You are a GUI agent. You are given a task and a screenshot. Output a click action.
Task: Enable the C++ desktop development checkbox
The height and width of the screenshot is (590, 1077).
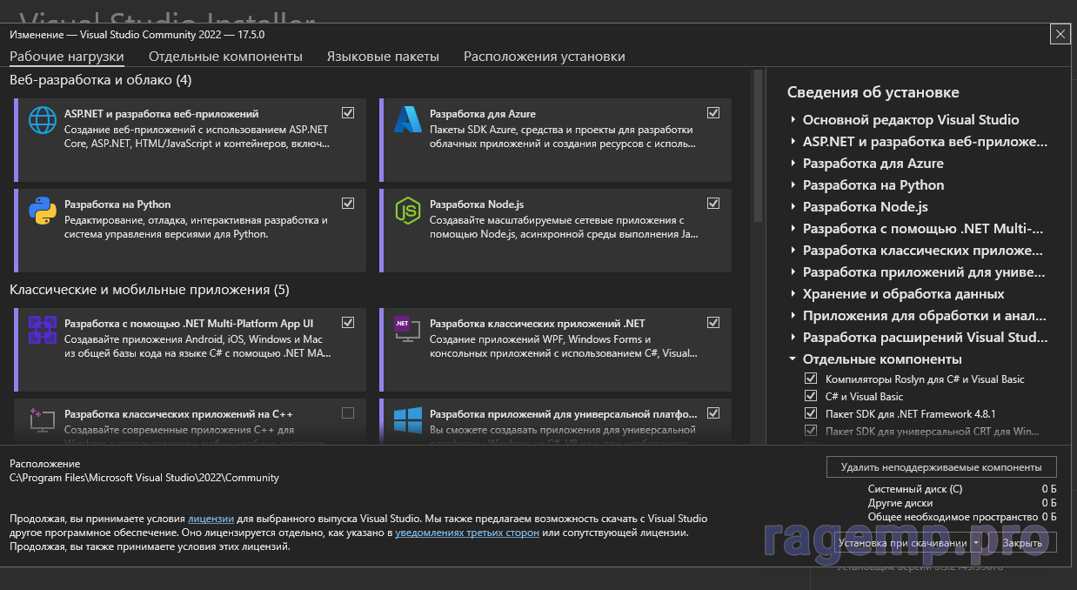[348, 412]
